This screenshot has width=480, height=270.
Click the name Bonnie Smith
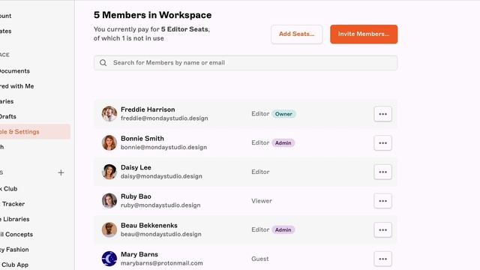pyautogui.click(x=142, y=139)
